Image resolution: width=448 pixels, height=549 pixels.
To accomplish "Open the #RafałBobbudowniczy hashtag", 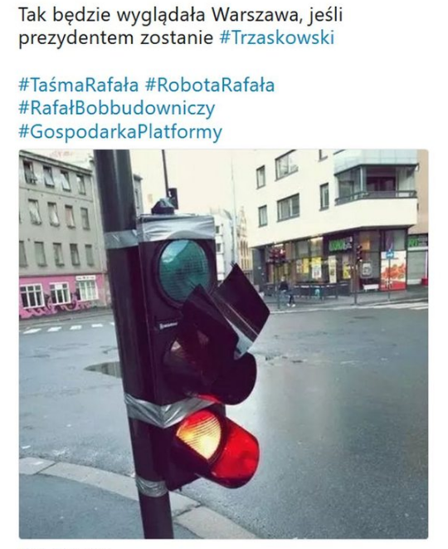I will [116, 110].
